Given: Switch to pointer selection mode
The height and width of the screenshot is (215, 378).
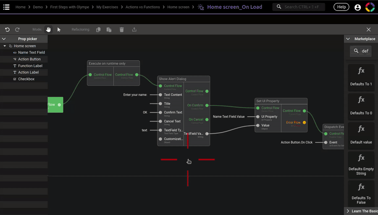Looking at the screenshot, I should click(x=59, y=30).
